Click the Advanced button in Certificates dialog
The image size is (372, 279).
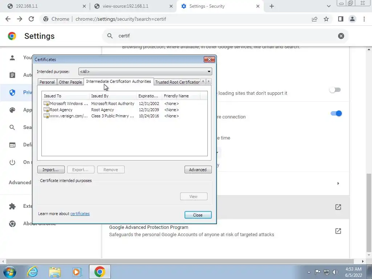click(x=198, y=170)
